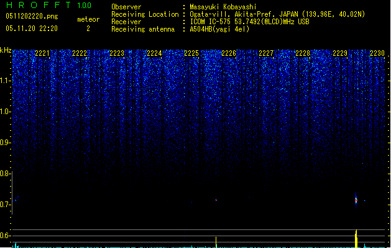Click the 0.6 kHz axis label
The image size is (391, 248).
[5, 236]
